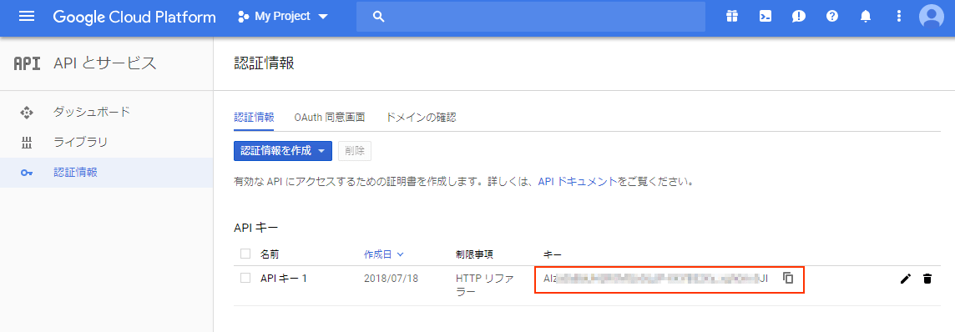Click the disabled 削除 button

coord(355,151)
